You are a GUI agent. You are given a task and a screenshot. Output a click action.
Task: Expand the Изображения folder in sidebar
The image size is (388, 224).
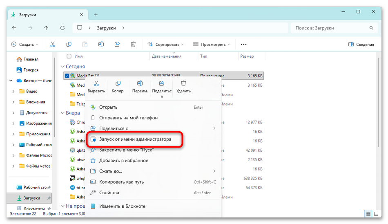click(x=13, y=123)
